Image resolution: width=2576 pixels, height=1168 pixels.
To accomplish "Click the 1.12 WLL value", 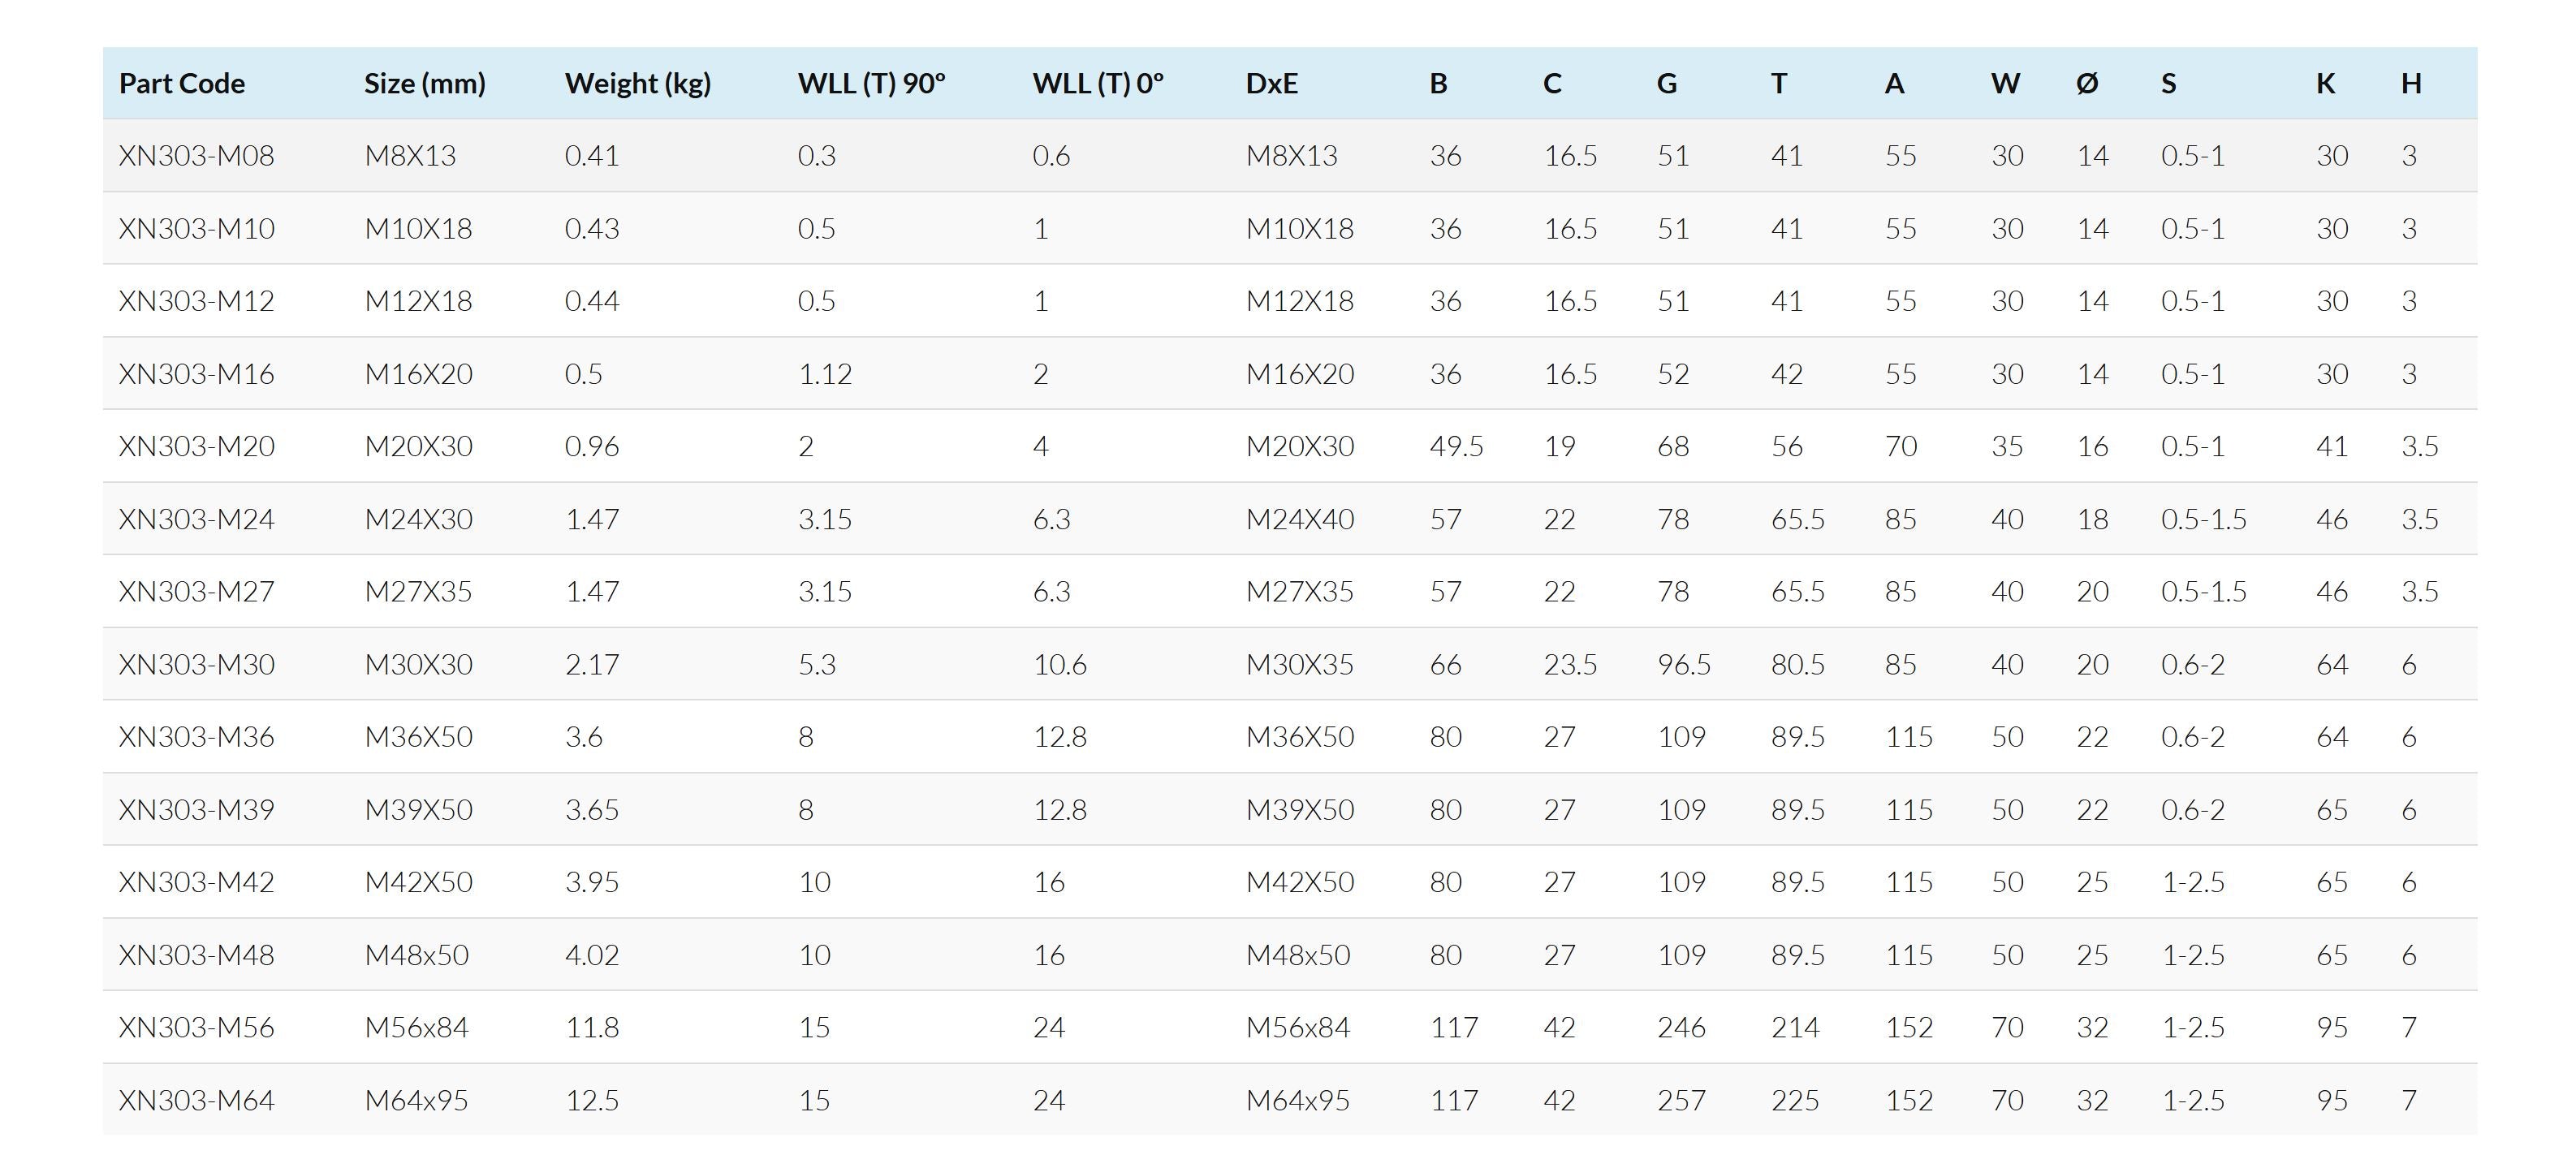I will click(x=824, y=374).
